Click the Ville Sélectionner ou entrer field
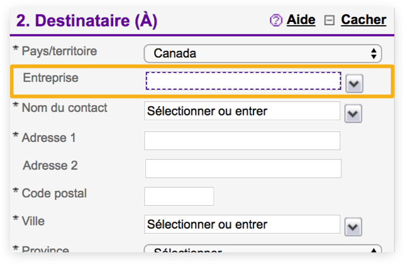Screen dimensions: 405x265 [x=242, y=224]
